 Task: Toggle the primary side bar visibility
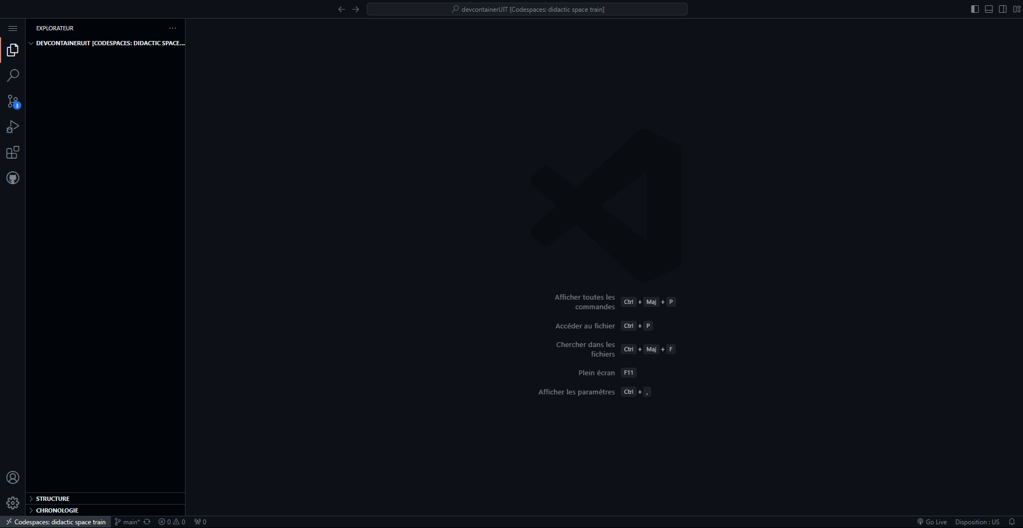pos(975,9)
